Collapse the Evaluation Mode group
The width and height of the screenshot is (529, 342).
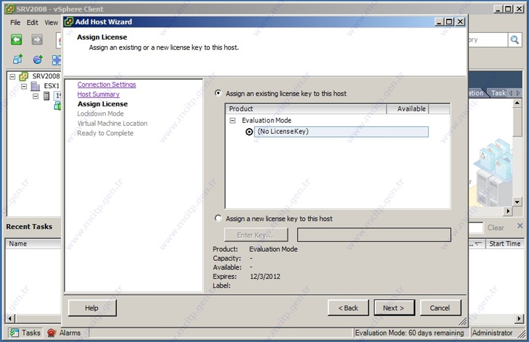[x=232, y=120]
